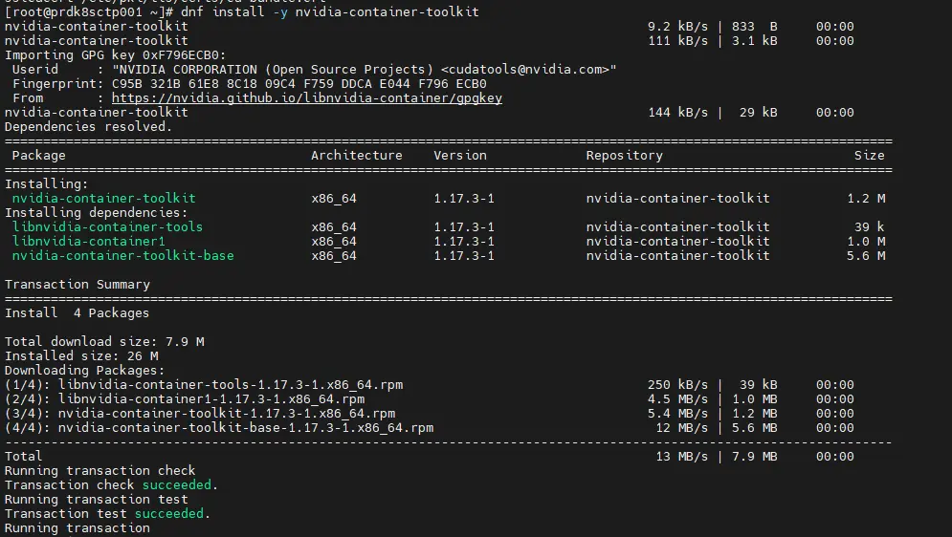This screenshot has height=537, width=952.
Task: Click green 'succeeded' after Transaction check
Action: tap(177, 485)
